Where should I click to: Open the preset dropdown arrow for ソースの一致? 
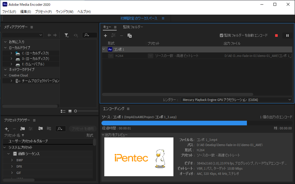point(151,56)
